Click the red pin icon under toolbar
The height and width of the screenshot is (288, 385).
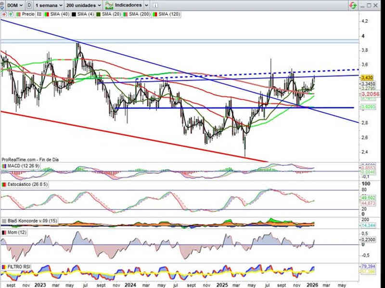4,14
